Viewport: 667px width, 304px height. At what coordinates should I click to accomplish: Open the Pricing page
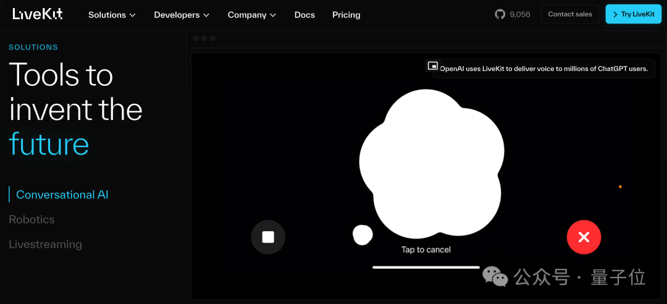click(x=346, y=15)
